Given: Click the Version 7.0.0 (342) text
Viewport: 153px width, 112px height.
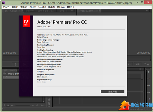Looking at the screenshot, I should click(44, 27).
